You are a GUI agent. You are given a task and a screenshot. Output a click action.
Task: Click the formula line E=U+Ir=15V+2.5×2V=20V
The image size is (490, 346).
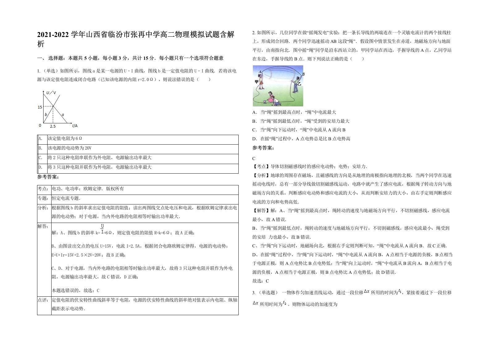[x=88, y=255]
